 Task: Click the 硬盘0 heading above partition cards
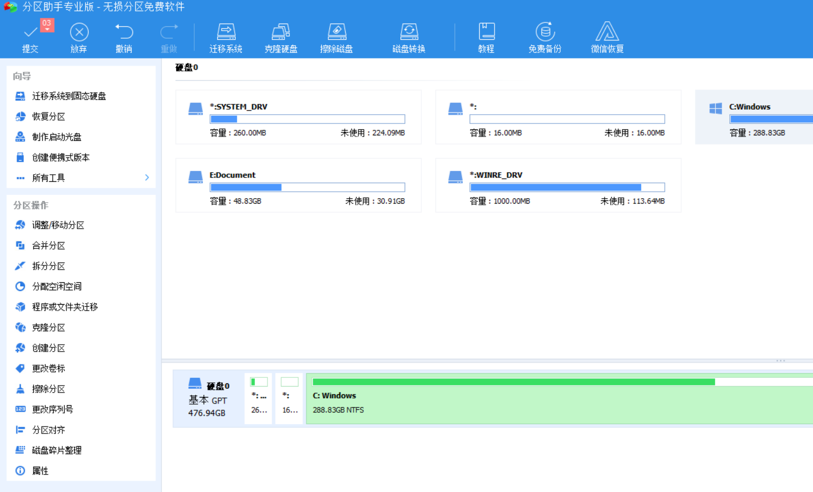point(187,67)
